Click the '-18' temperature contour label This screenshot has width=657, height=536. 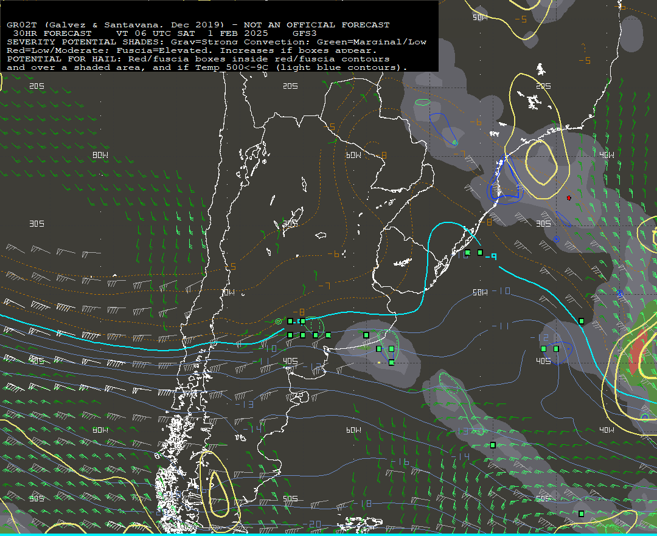click(x=363, y=503)
